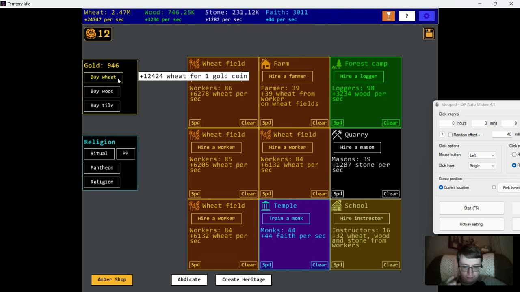
Task: Click the wheat icon on 86-worker field
Action: click(195, 64)
